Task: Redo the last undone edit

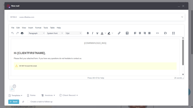Action: point(17,33)
